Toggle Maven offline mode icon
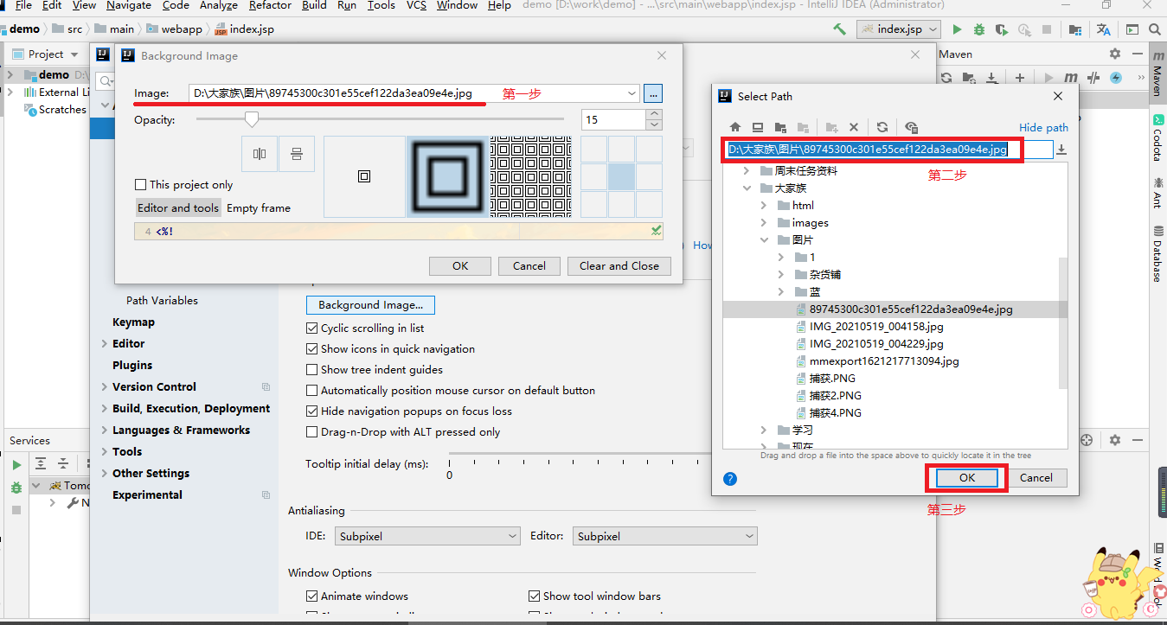The width and height of the screenshot is (1167, 625). [1093, 78]
